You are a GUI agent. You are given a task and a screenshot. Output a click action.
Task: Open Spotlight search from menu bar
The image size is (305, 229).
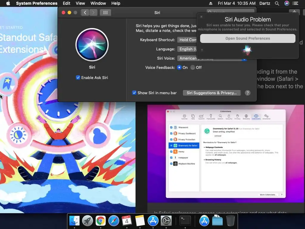click(x=277, y=3)
